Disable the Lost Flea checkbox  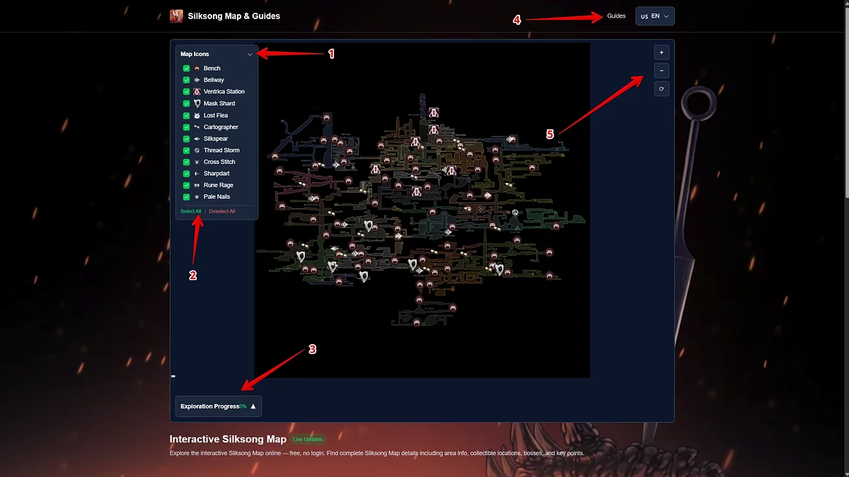(x=187, y=115)
